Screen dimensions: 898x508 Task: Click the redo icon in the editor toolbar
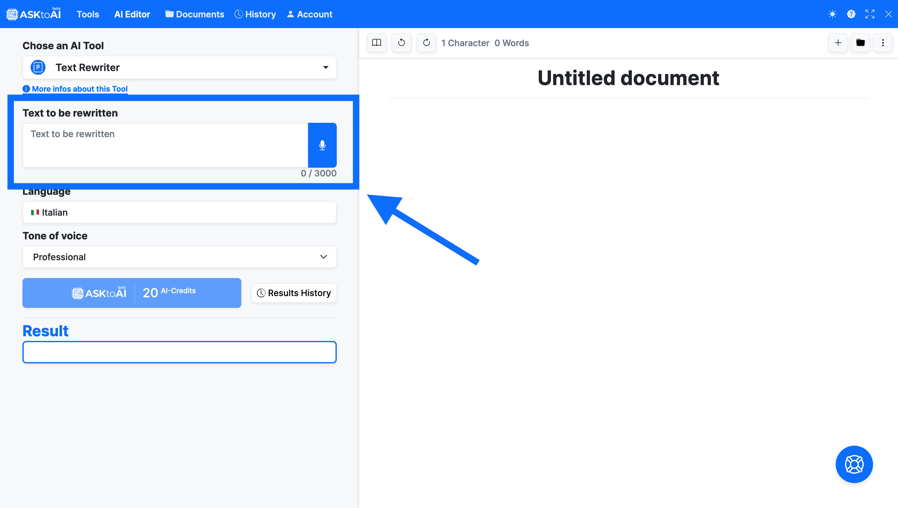click(426, 43)
